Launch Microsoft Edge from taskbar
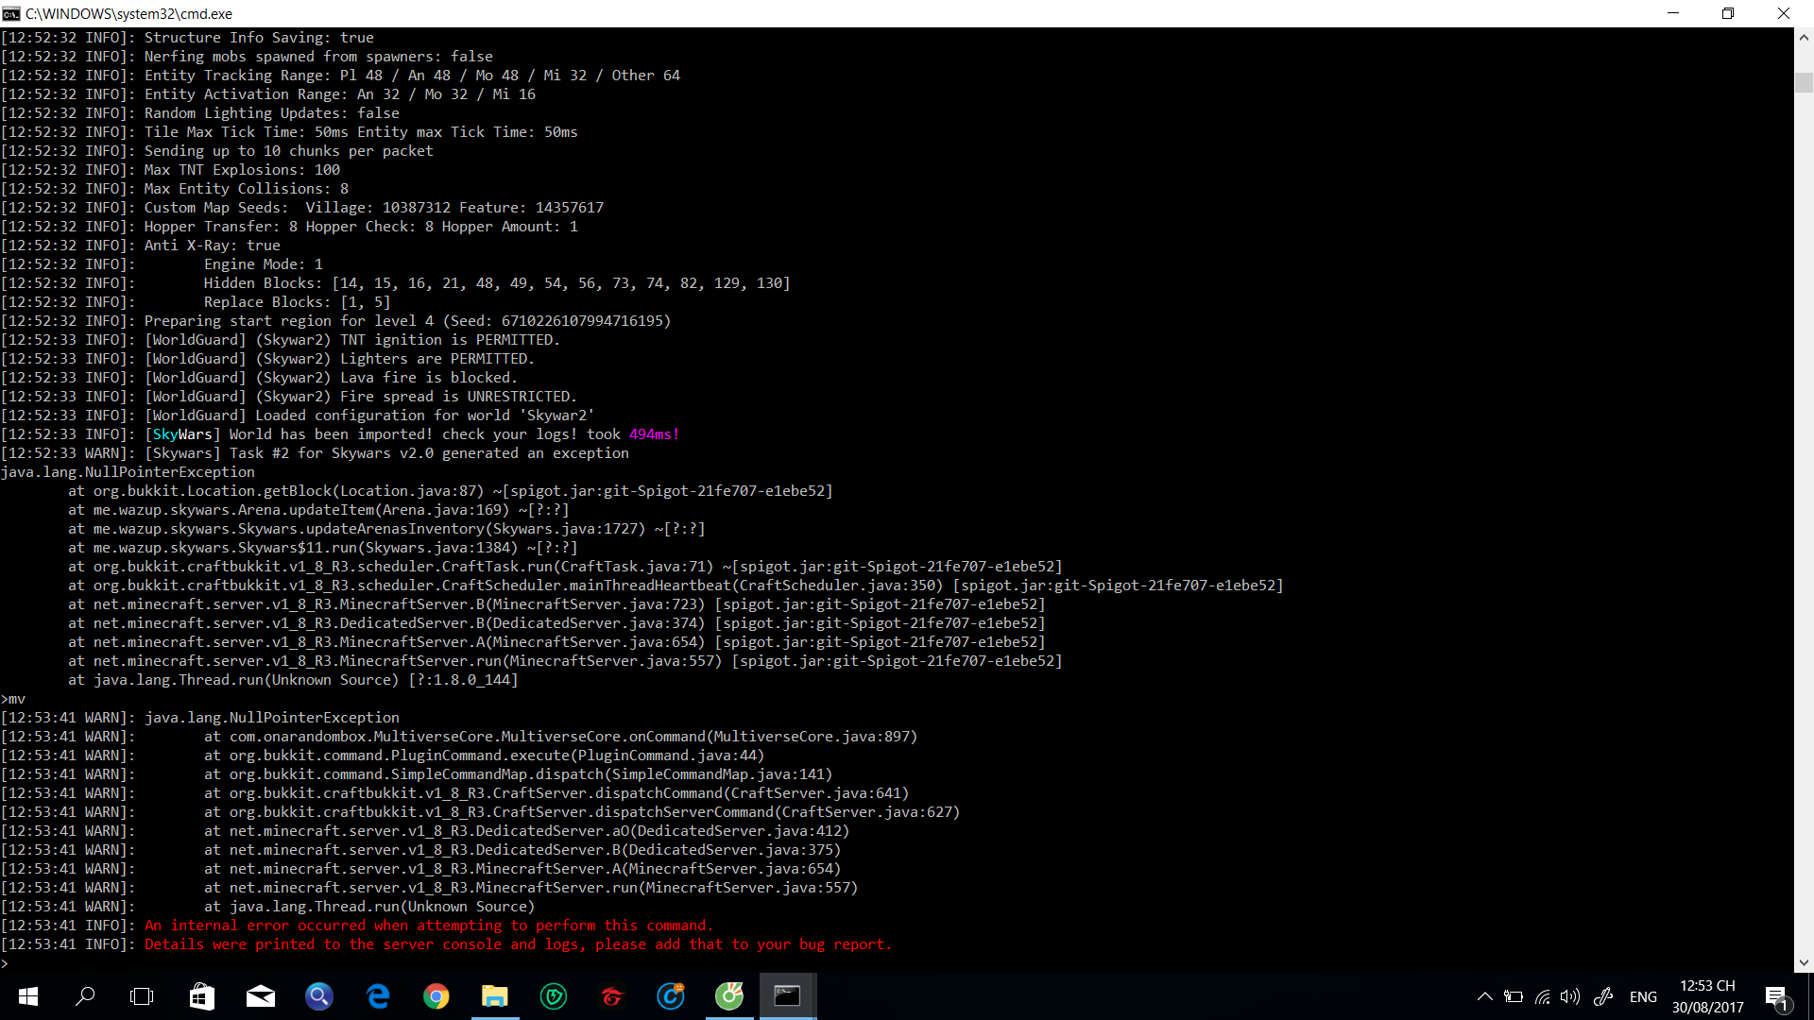The image size is (1814, 1020). [x=378, y=996]
